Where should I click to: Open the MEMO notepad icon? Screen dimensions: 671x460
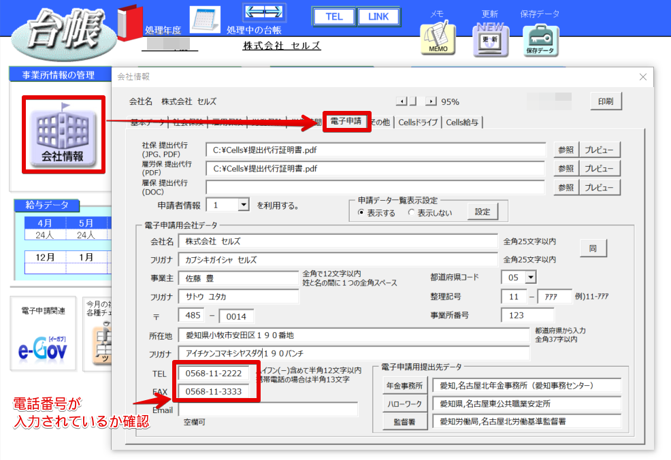click(x=438, y=39)
